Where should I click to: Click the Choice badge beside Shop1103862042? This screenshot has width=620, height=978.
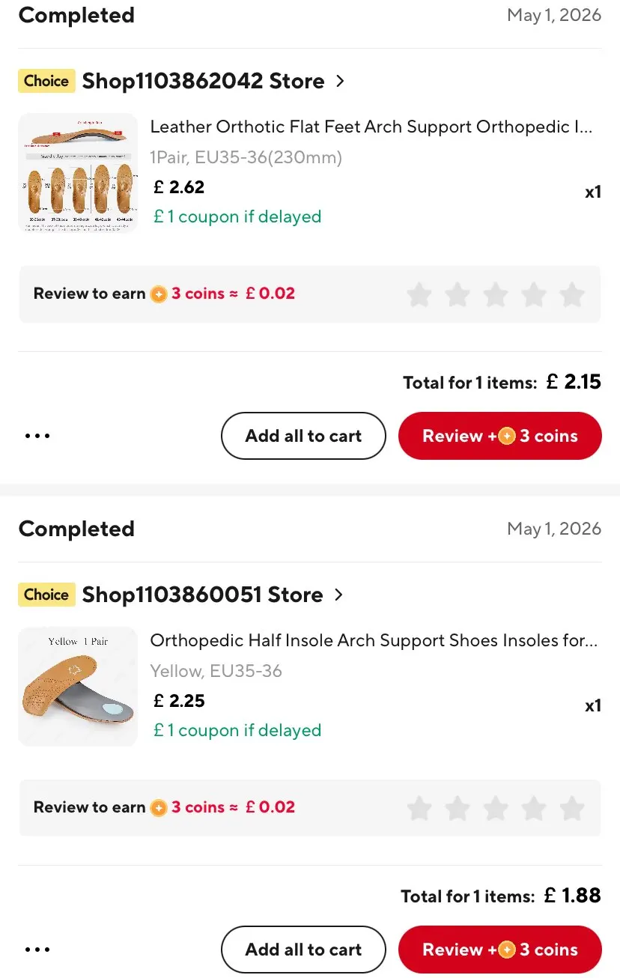46,81
